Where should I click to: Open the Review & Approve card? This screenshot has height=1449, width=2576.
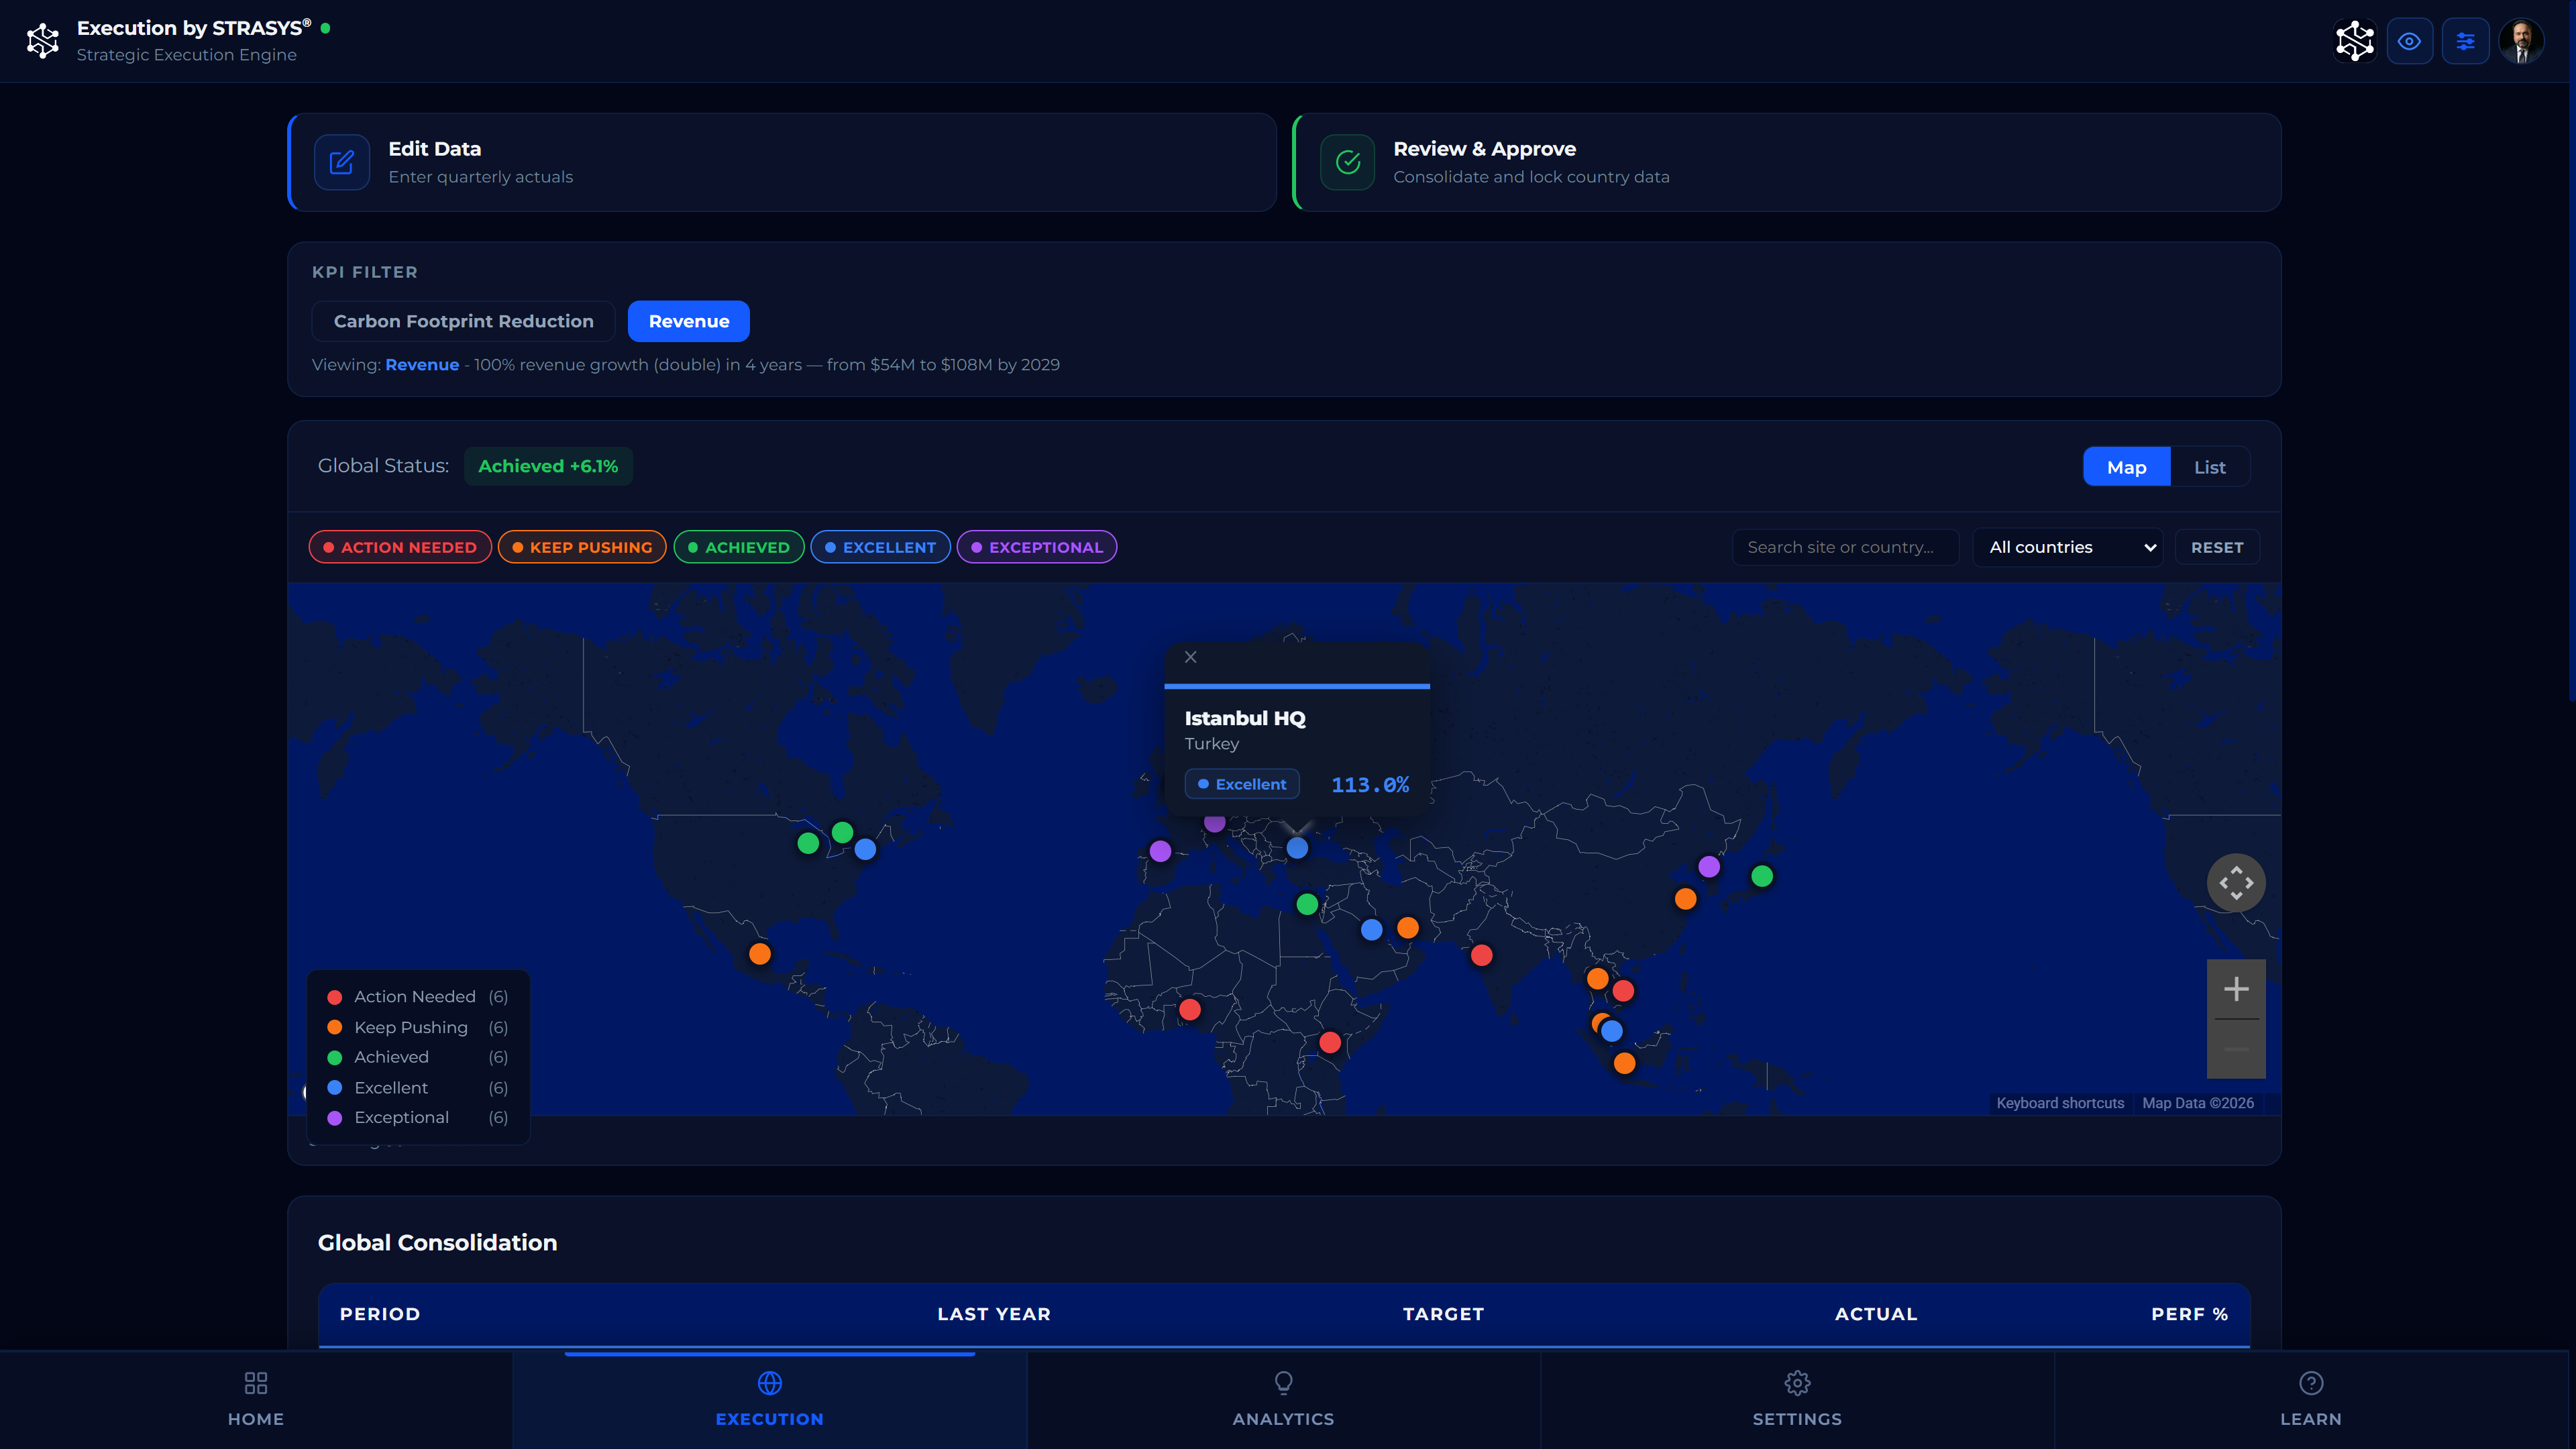(x=1787, y=162)
